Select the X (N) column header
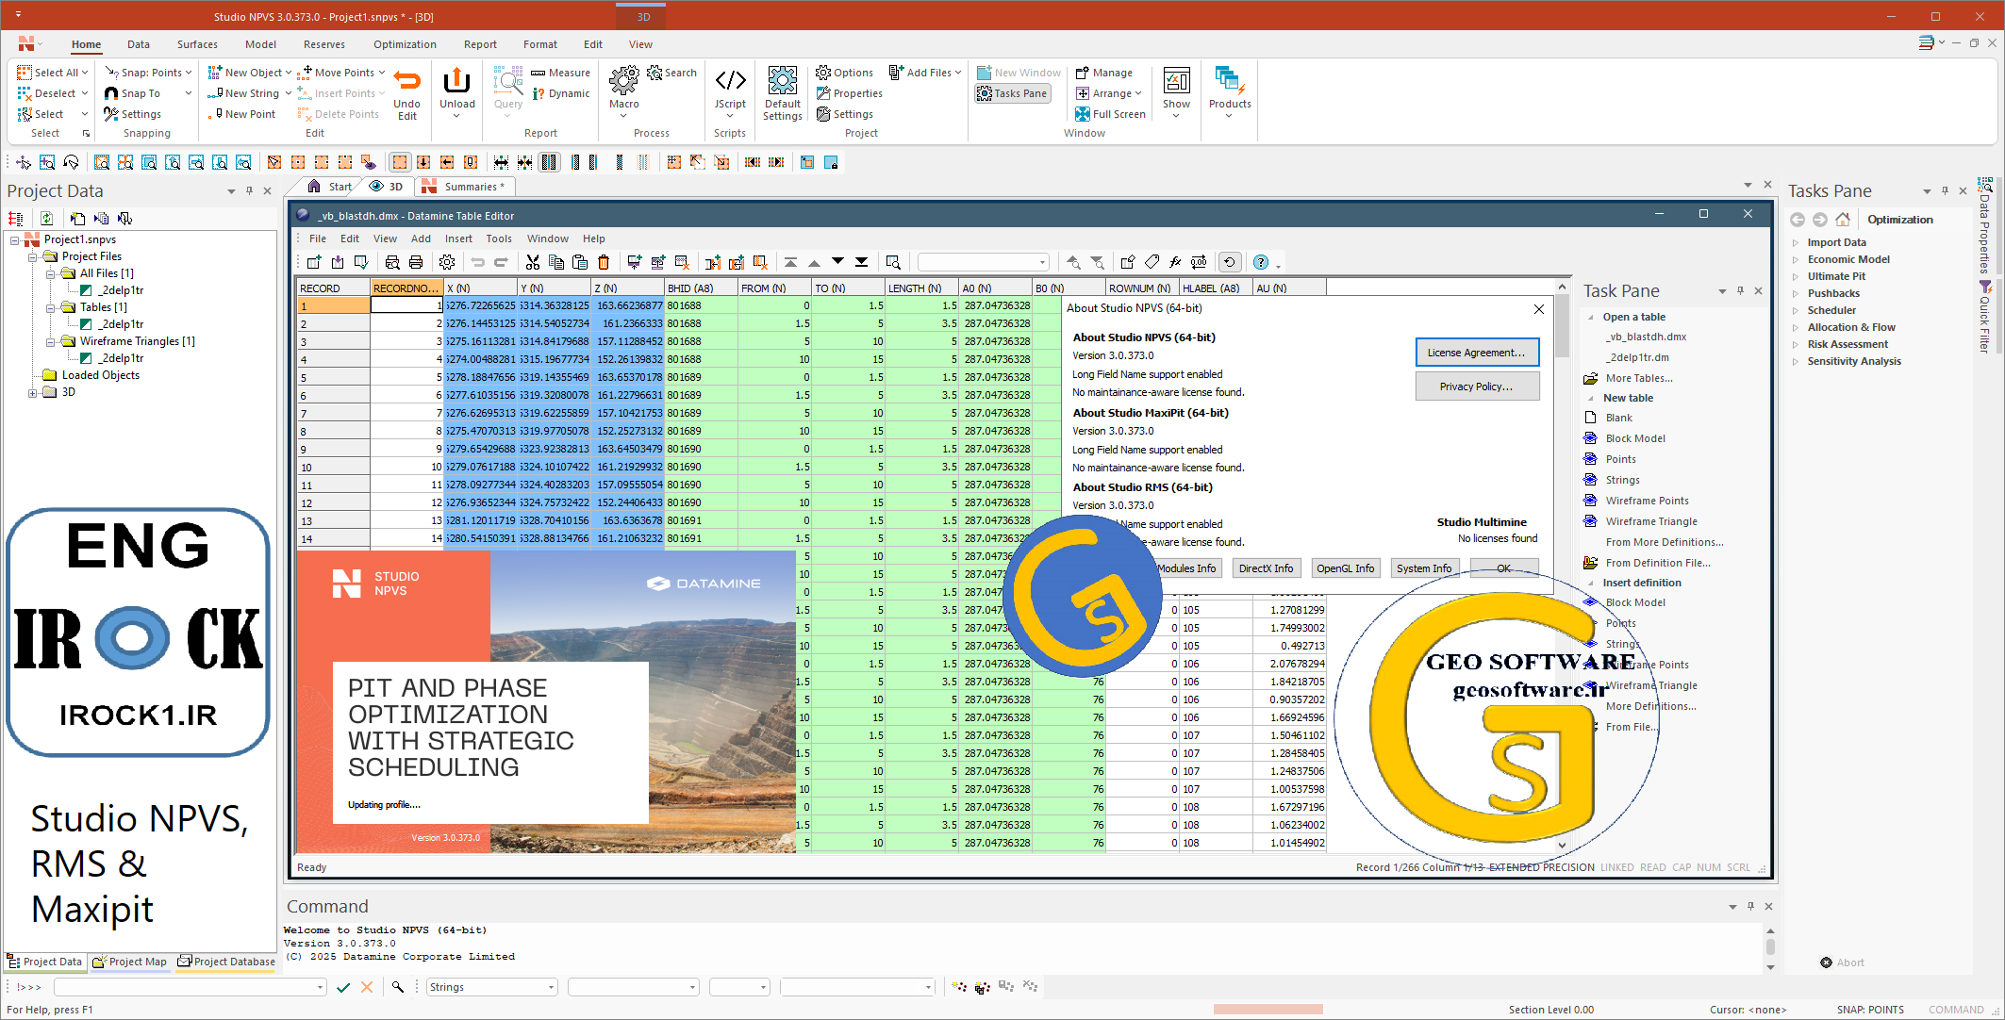 coord(481,288)
